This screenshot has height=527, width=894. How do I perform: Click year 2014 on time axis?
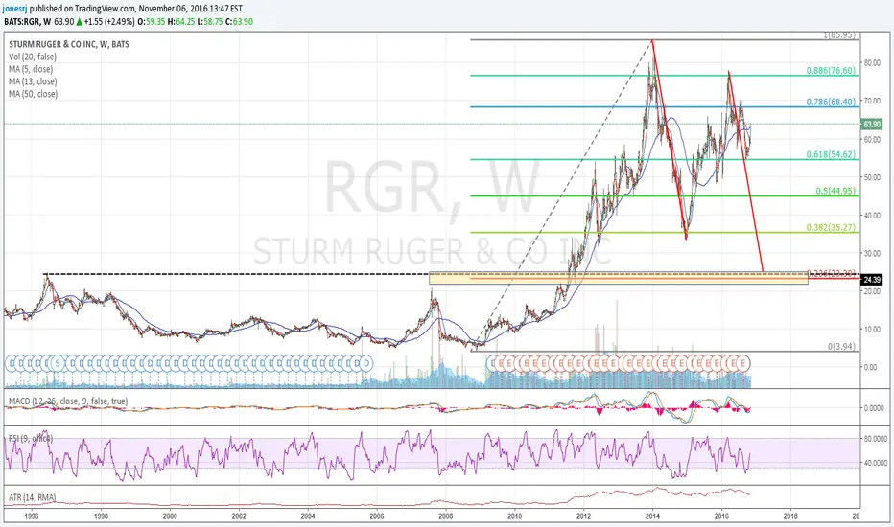coord(652,516)
